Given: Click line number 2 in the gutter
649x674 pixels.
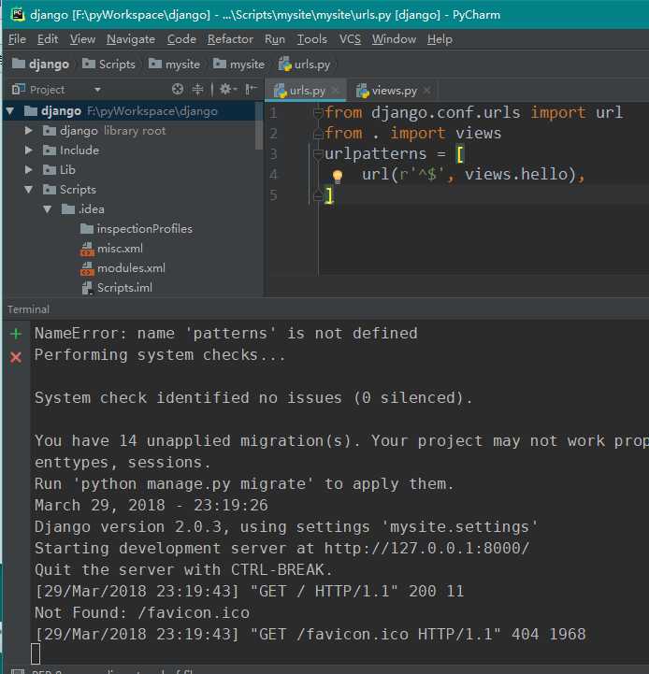Looking at the screenshot, I should (274, 134).
